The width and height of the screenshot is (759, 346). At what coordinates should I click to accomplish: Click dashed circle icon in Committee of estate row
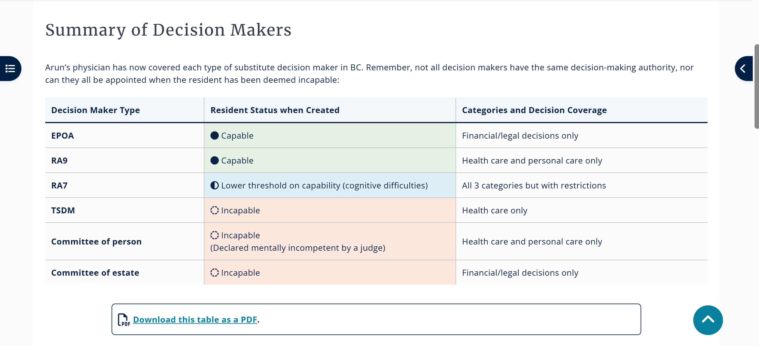point(215,273)
